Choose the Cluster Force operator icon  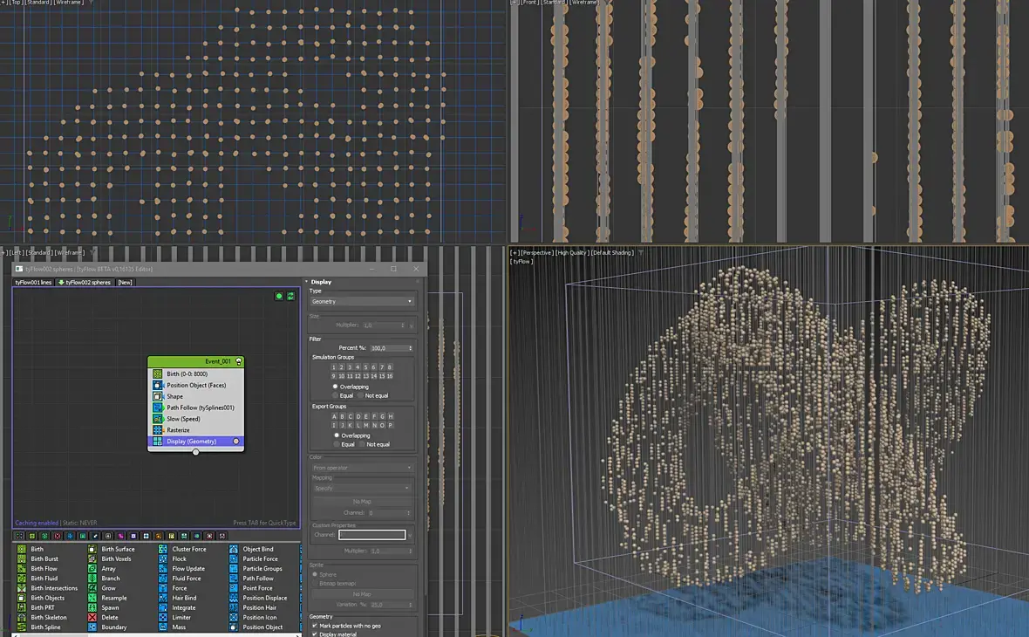163,549
